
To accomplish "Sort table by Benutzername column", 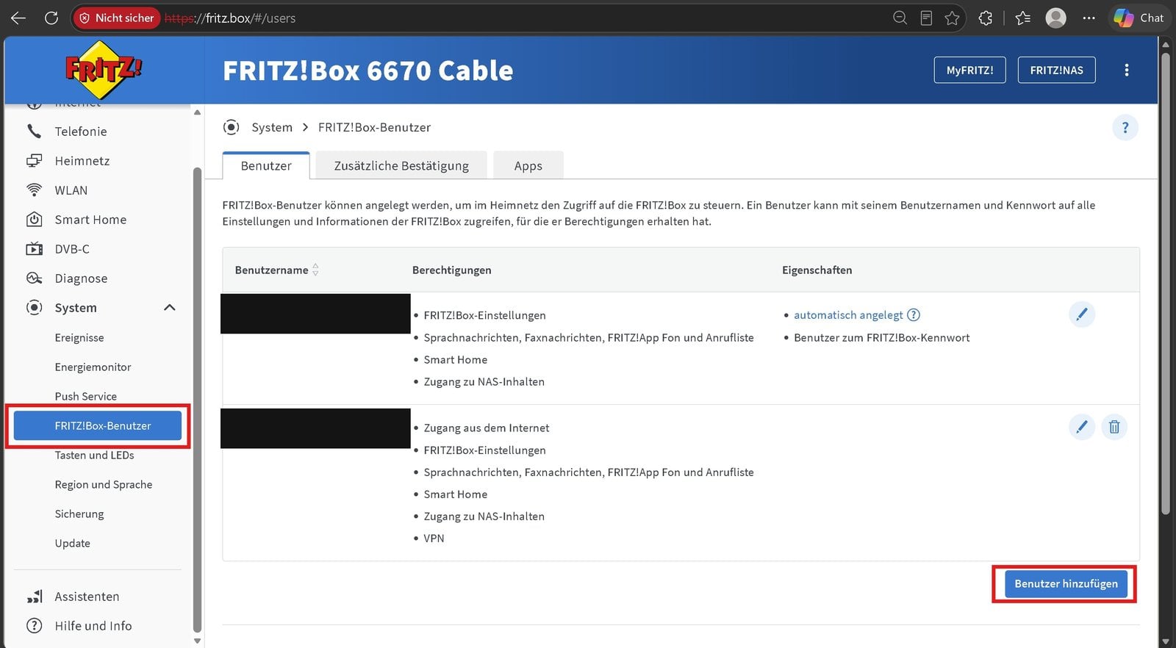I will click(x=276, y=270).
